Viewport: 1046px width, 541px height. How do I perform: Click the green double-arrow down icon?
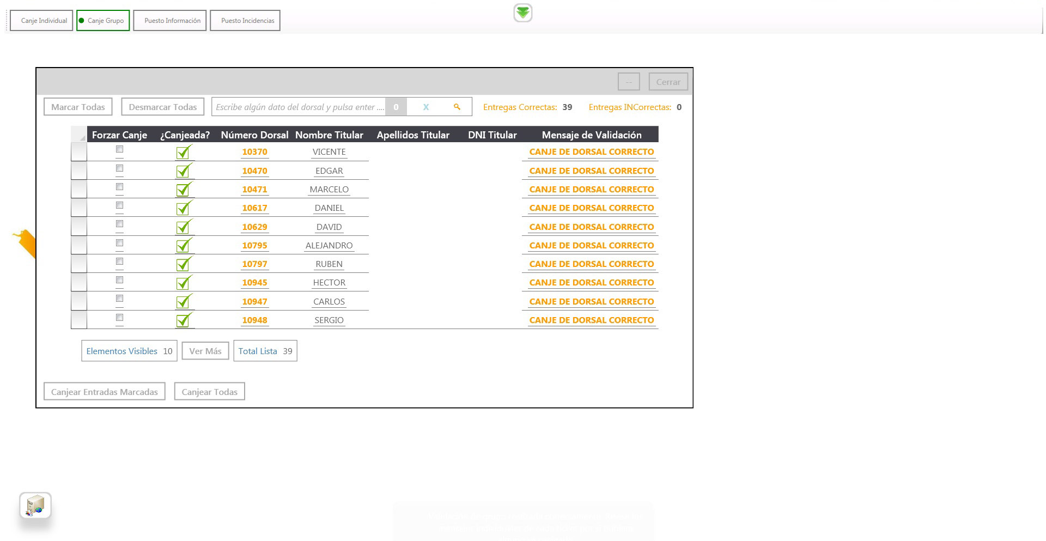tap(522, 13)
